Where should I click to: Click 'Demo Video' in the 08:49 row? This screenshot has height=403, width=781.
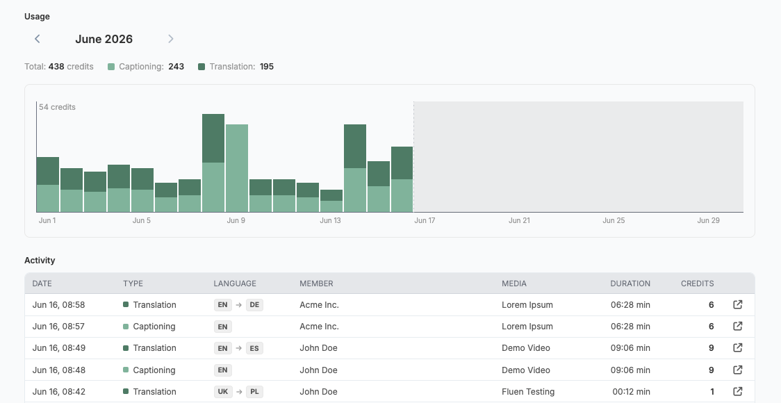point(525,348)
